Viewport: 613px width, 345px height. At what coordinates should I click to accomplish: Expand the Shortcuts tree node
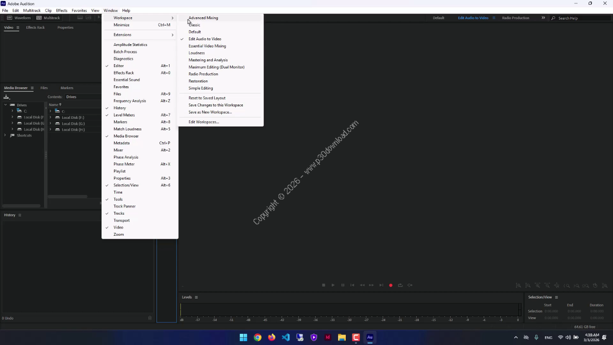point(5,135)
